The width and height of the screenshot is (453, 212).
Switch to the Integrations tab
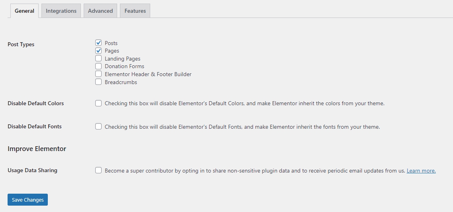tap(61, 11)
